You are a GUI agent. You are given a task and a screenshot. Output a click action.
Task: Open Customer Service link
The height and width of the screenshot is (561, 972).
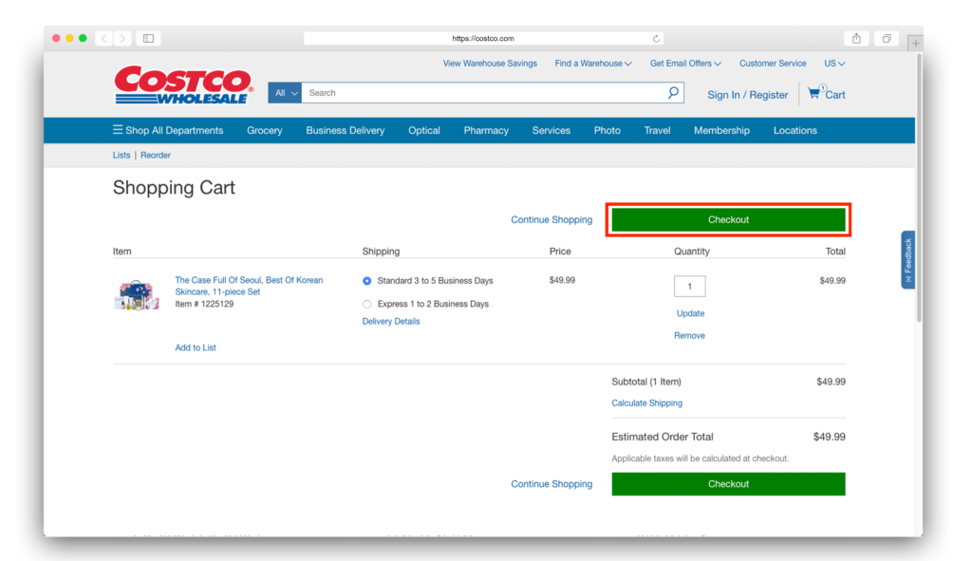coord(773,64)
